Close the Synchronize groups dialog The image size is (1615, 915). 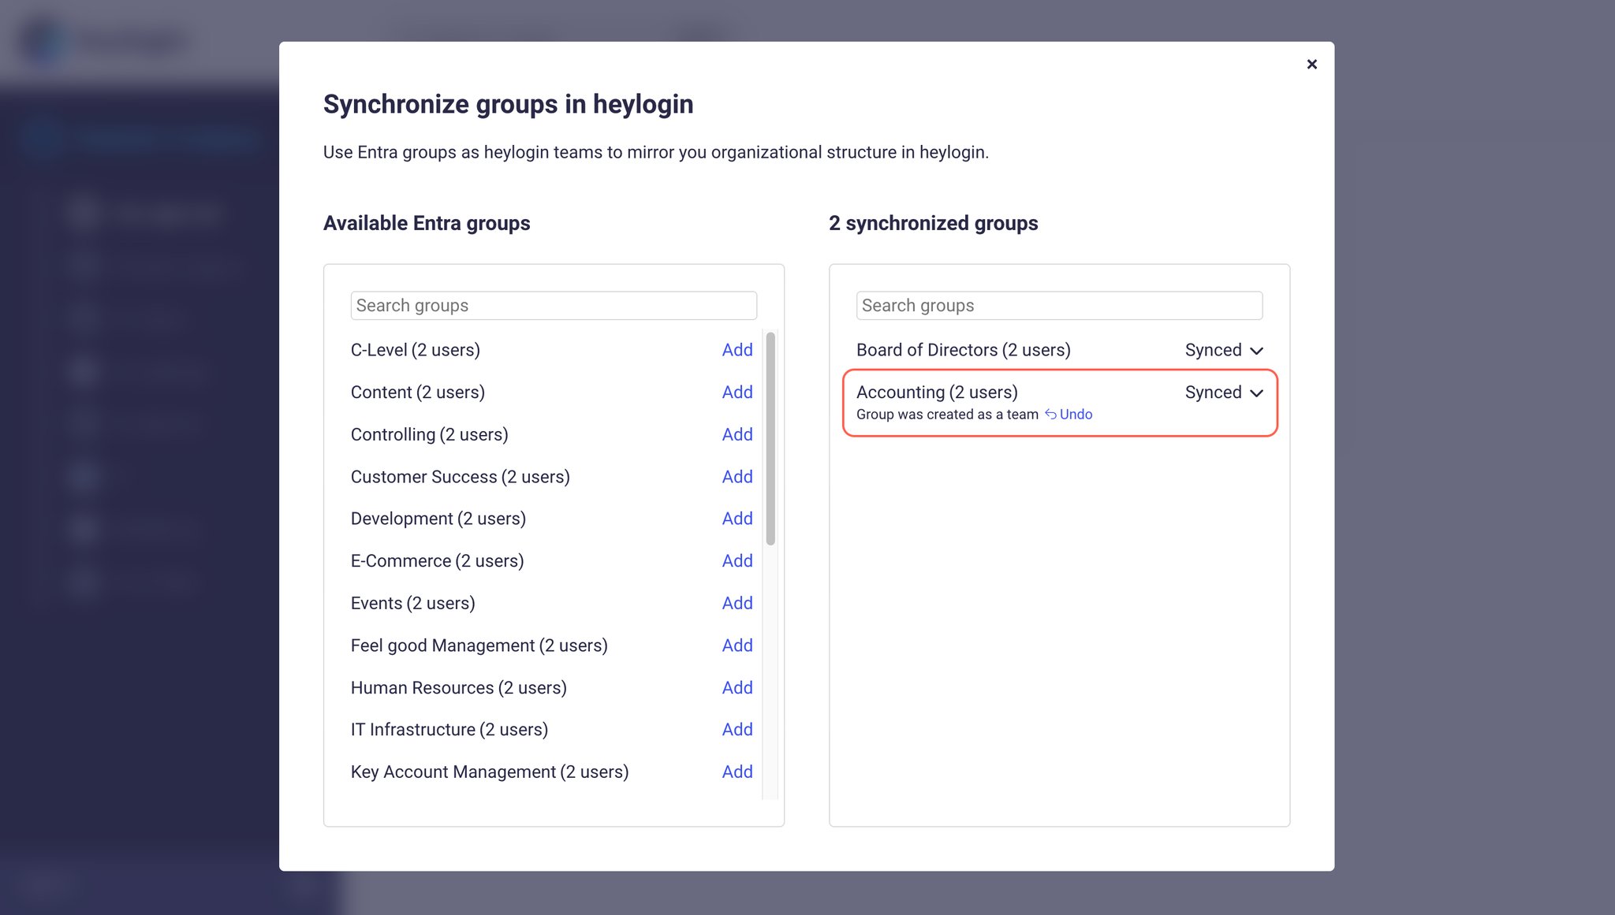click(x=1311, y=65)
